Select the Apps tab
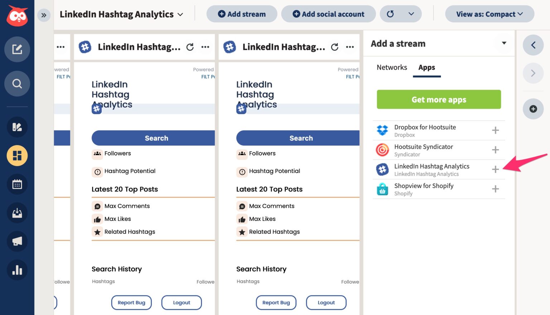550x315 pixels. coord(426,68)
